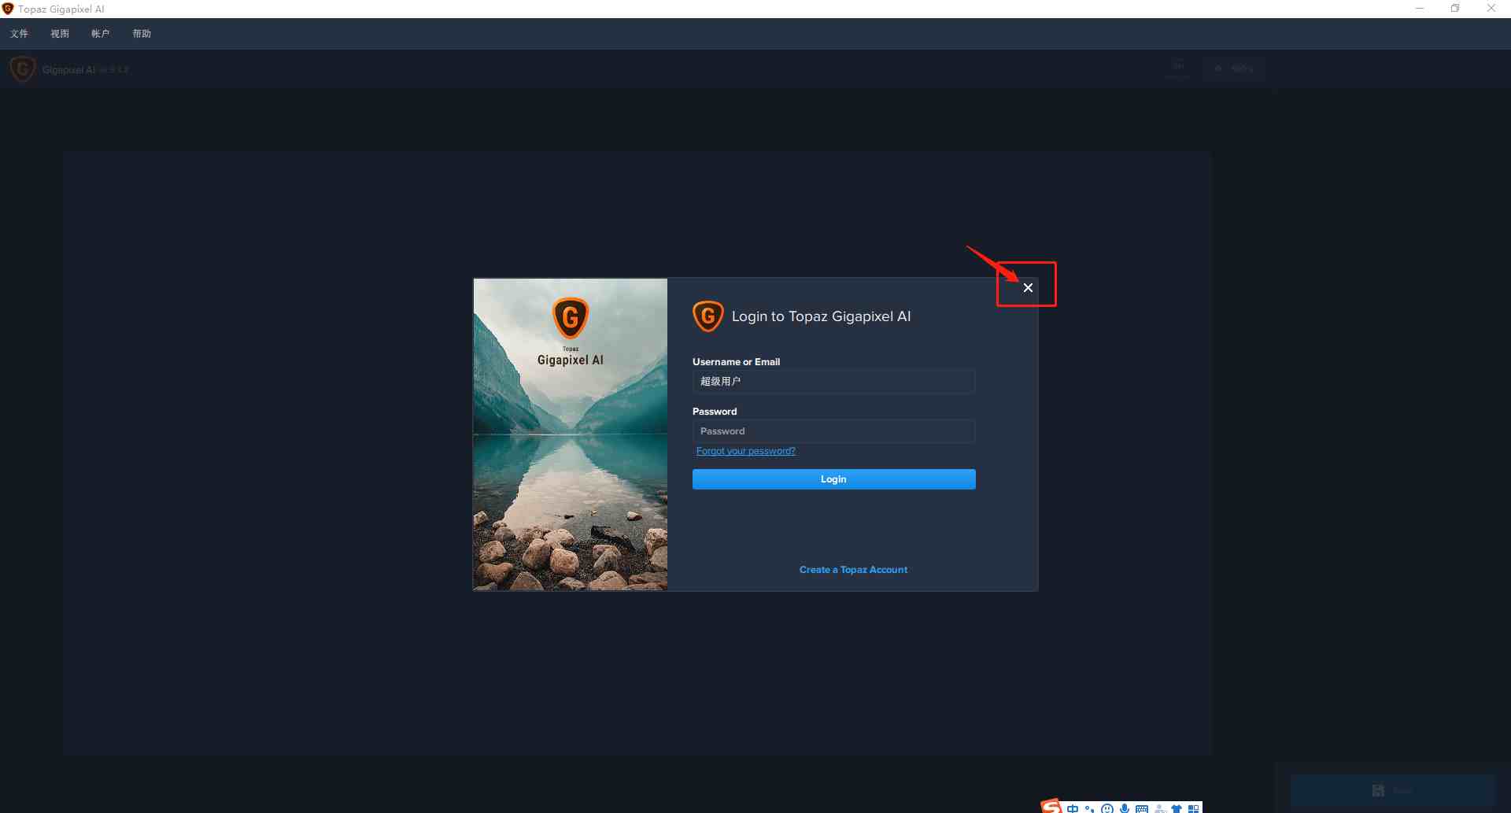
Task: Click the splash image's Gigapixel shield logo
Action: (x=571, y=318)
